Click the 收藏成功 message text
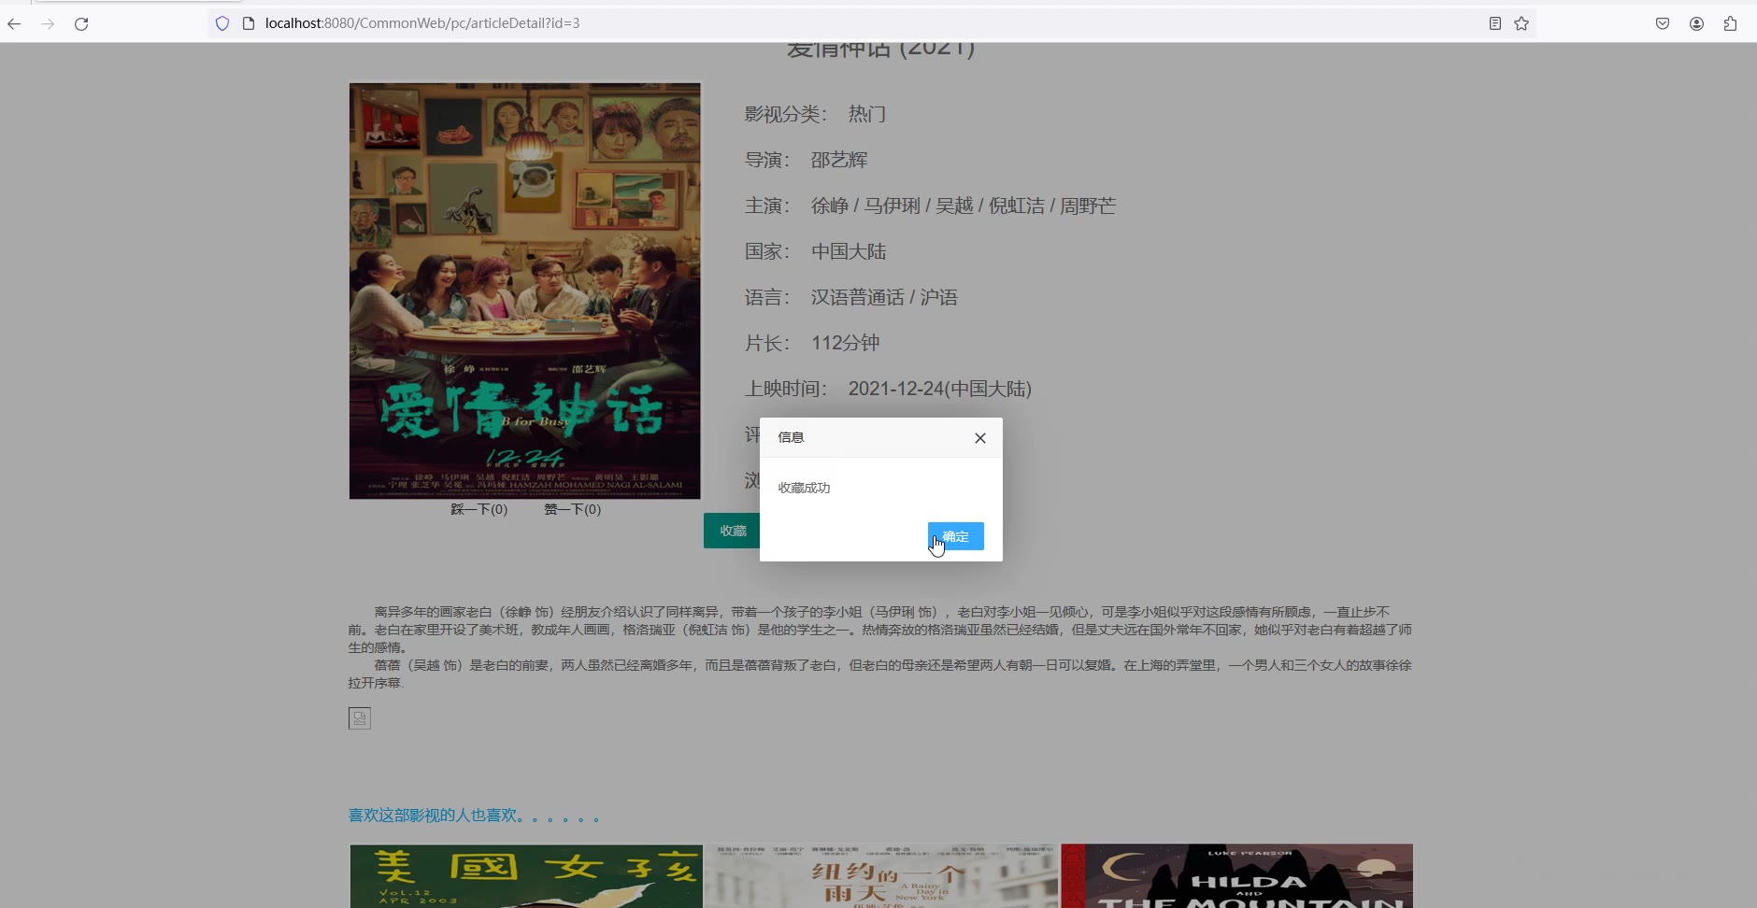The width and height of the screenshot is (1757, 908). pyautogui.click(x=805, y=488)
